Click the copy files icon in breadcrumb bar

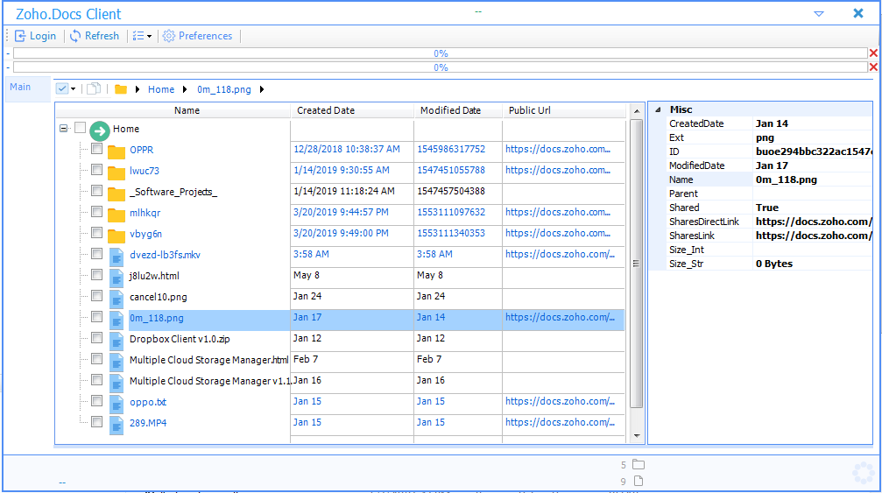(x=94, y=88)
